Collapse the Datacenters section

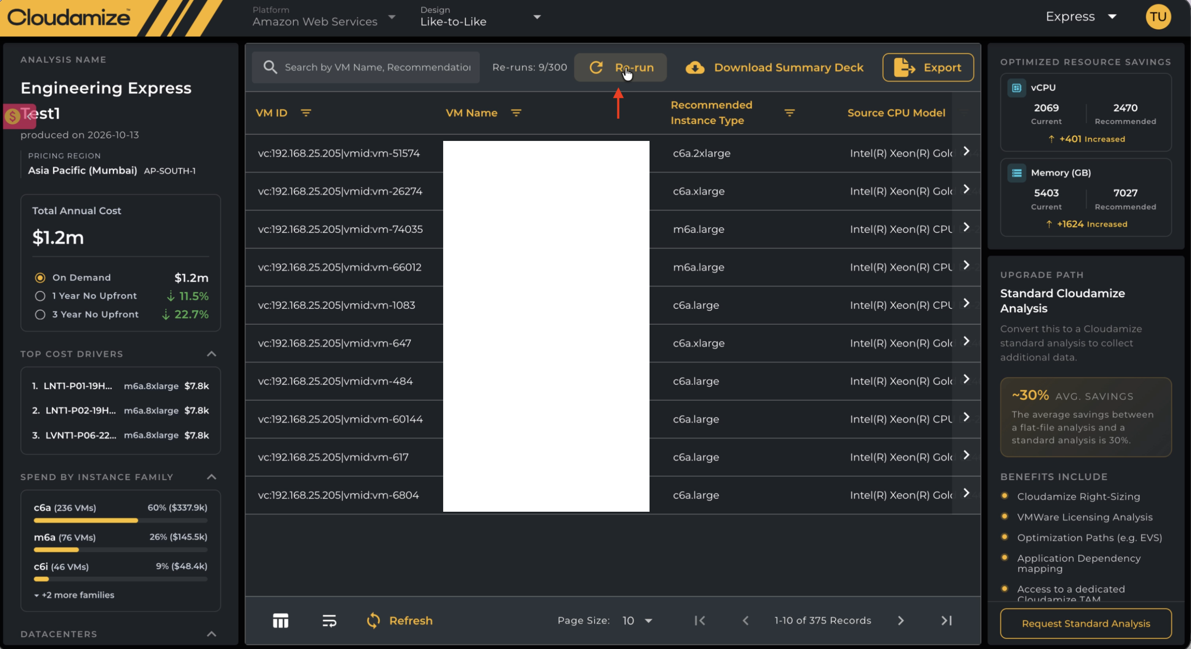tap(211, 634)
